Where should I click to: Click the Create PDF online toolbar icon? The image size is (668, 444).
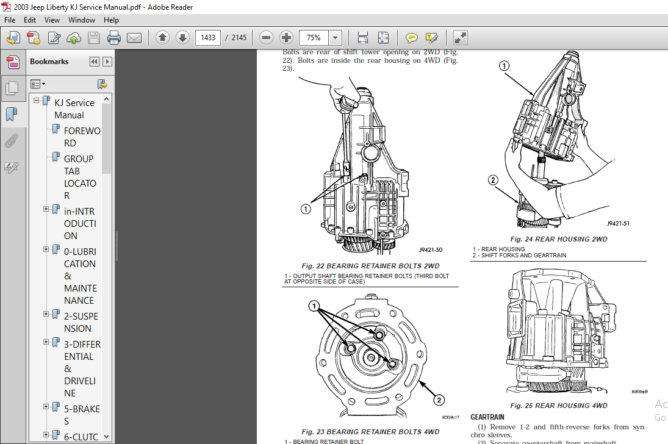click(13, 38)
